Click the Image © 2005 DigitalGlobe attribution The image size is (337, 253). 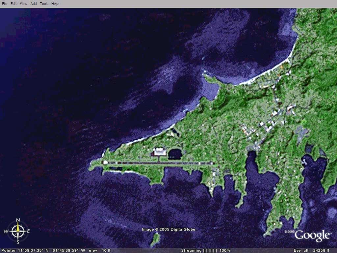[168, 229]
